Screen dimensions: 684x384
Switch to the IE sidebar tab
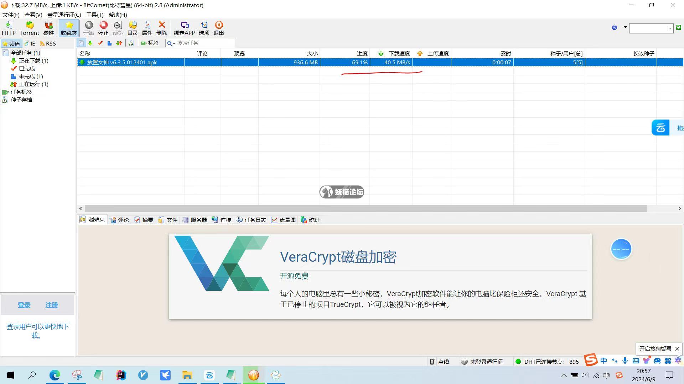tap(30, 43)
